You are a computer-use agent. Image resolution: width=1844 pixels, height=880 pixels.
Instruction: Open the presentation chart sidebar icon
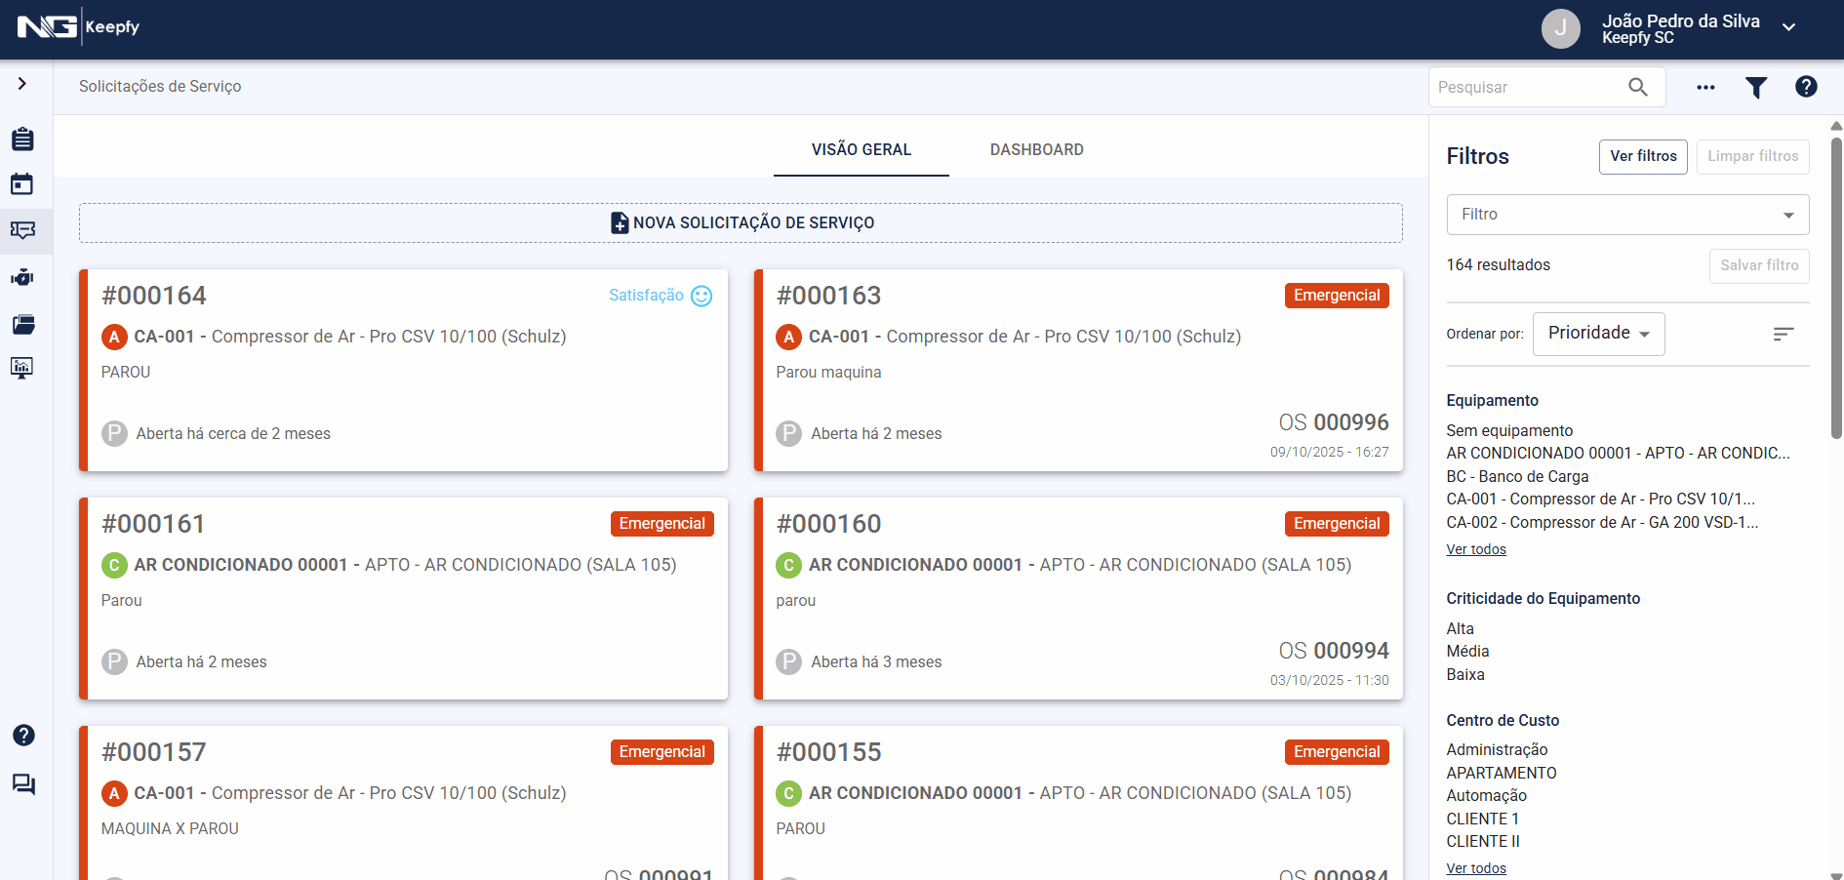pyautogui.click(x=22, y=368)
